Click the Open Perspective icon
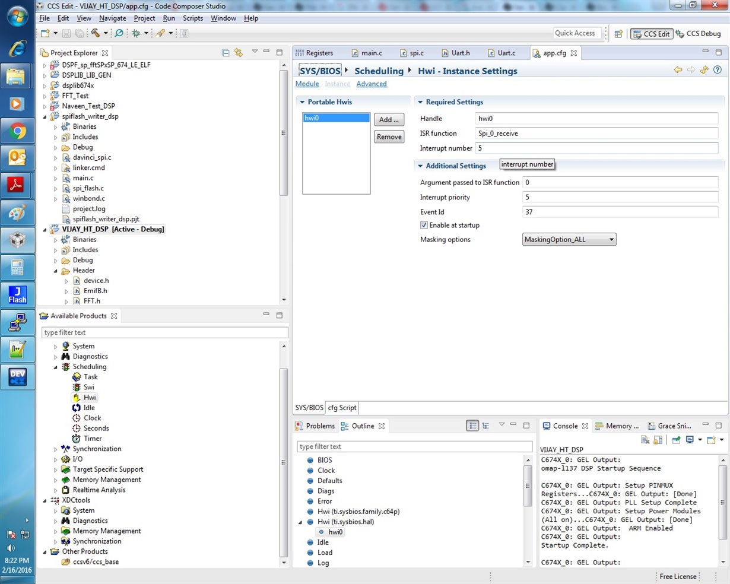Image resolution: width=730 pixels, height=584 pixels. pyautogui.click(x=618, y=34)
